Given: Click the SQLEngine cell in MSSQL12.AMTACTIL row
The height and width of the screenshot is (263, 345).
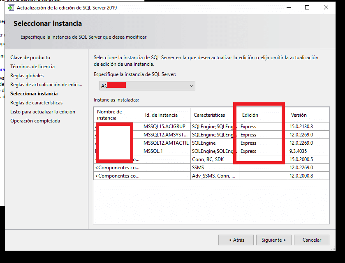Looking at the screenshot, I should pos(215,143).
